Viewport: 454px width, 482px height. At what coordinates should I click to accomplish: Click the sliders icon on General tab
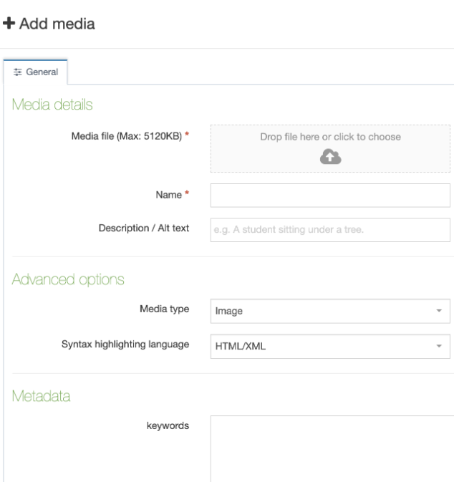(17, 72)
